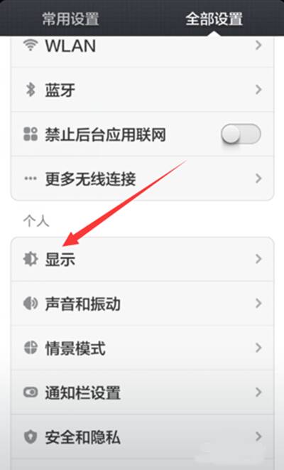284x470 pixels.
Task: Expand 声音和振动 via its chevron
Action: (258, 304)
